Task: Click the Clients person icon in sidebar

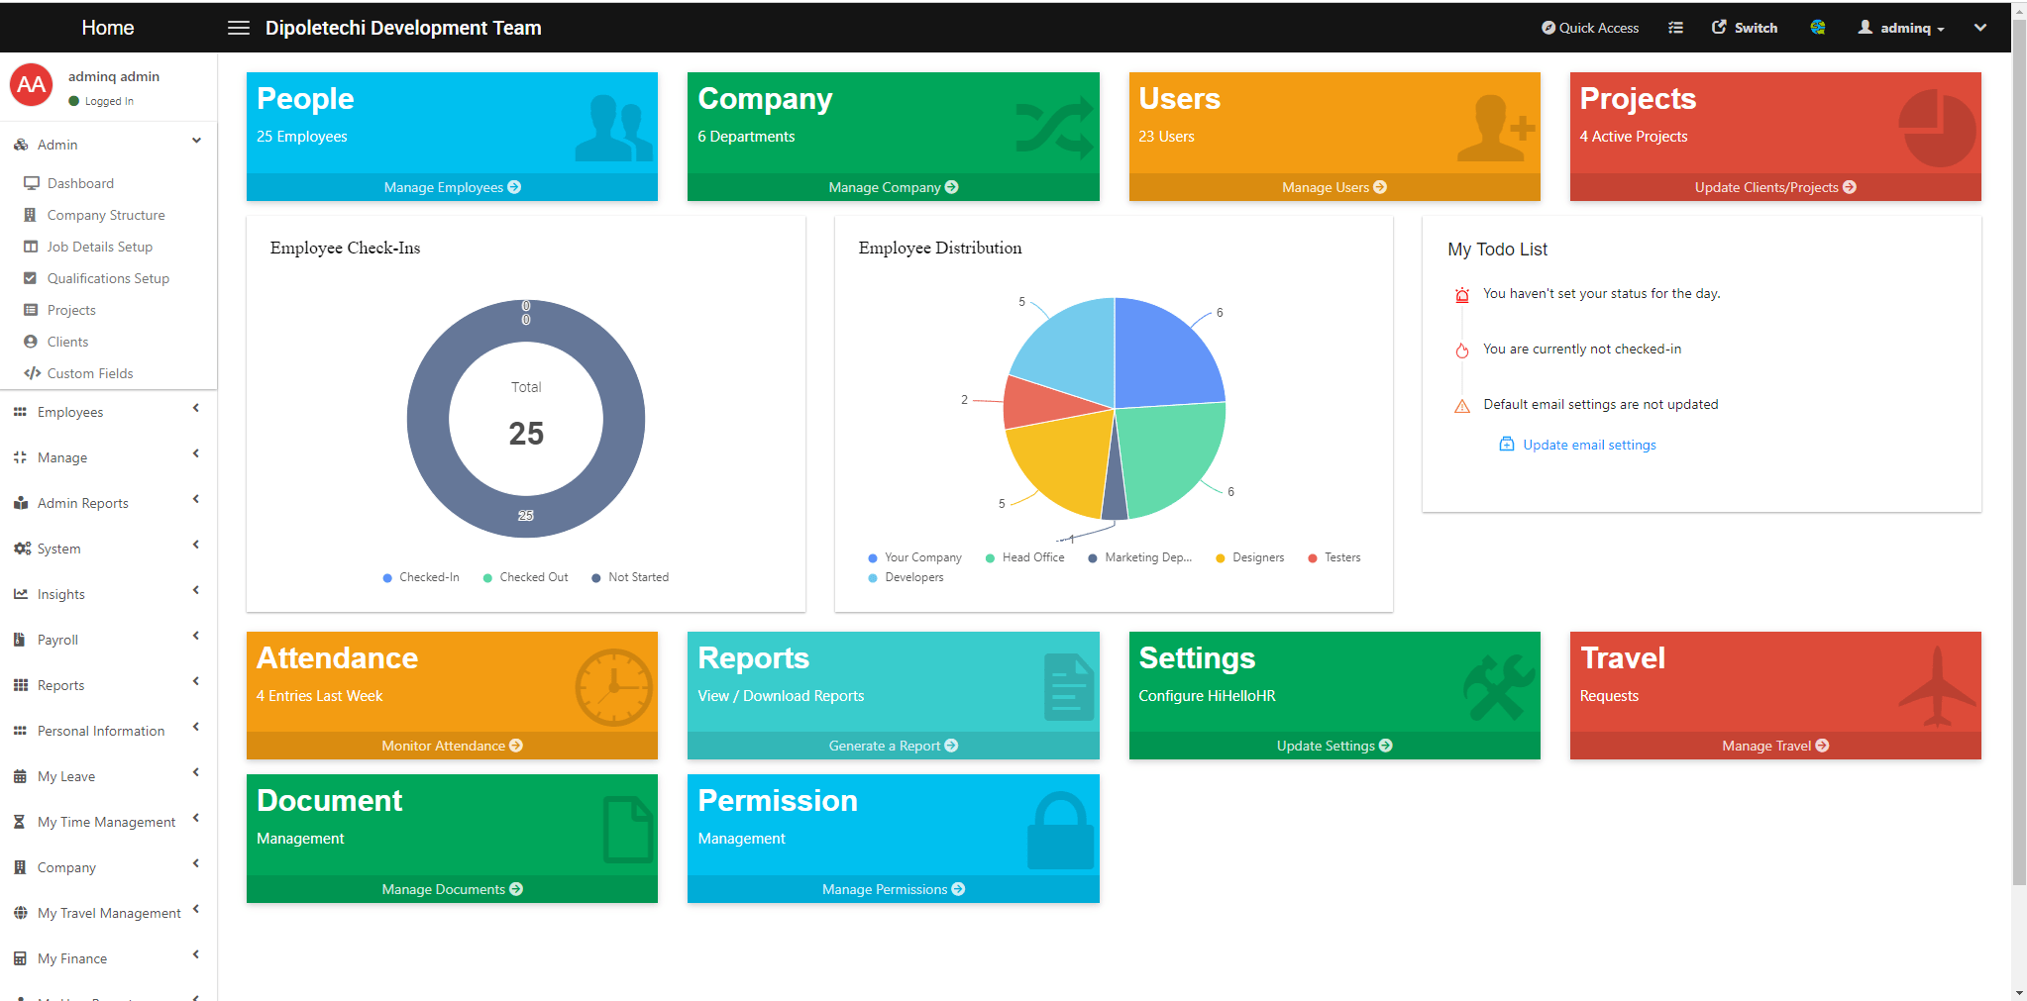Action: coord(31,342)
